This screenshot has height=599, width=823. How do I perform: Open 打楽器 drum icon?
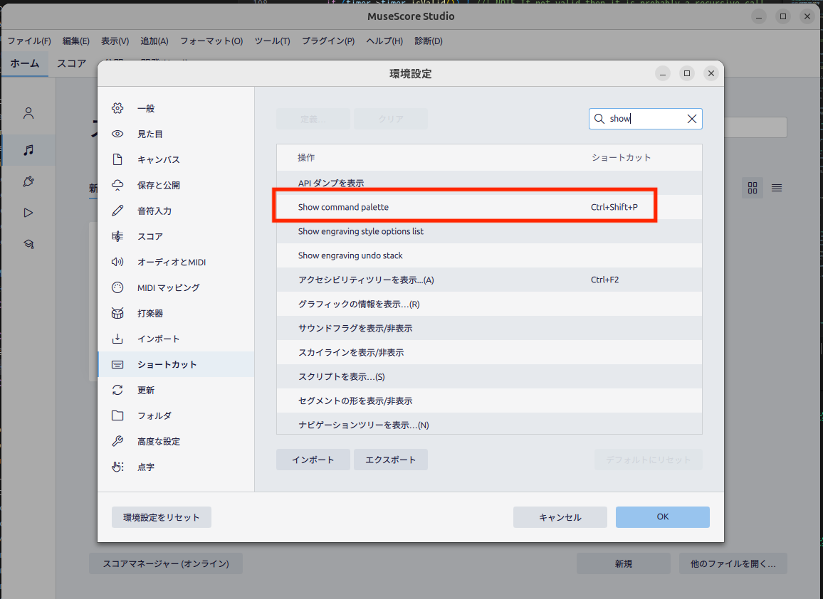pyautogui.click(x=117, y=313)
